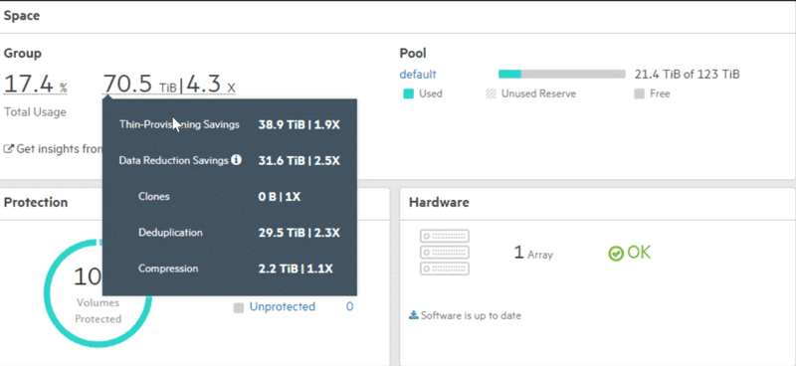Click the 31.6 TiB | 2.5X value
This screenshot has height=366, width=796.
pyautogui.click(x=299, y=161)
